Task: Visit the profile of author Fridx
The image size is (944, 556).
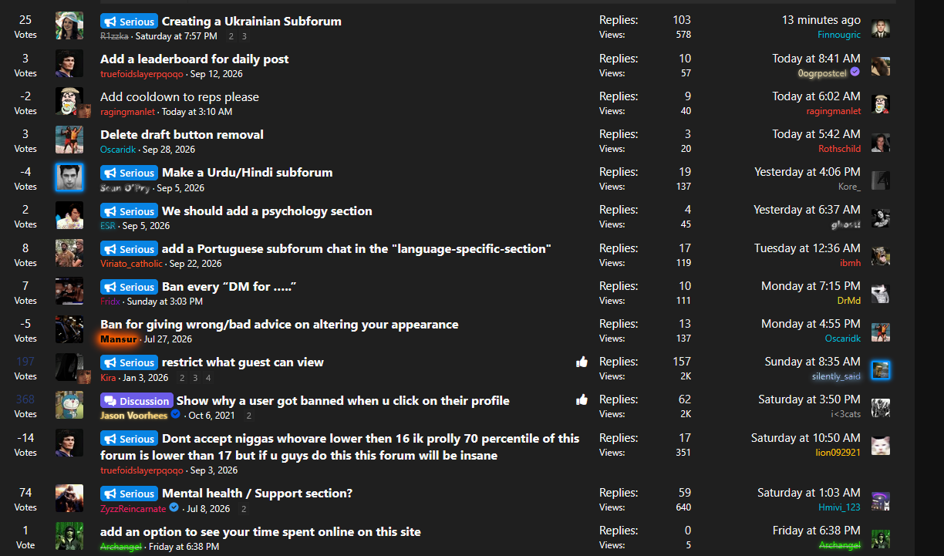Action: pyautogui.click(x=110, y=302)
